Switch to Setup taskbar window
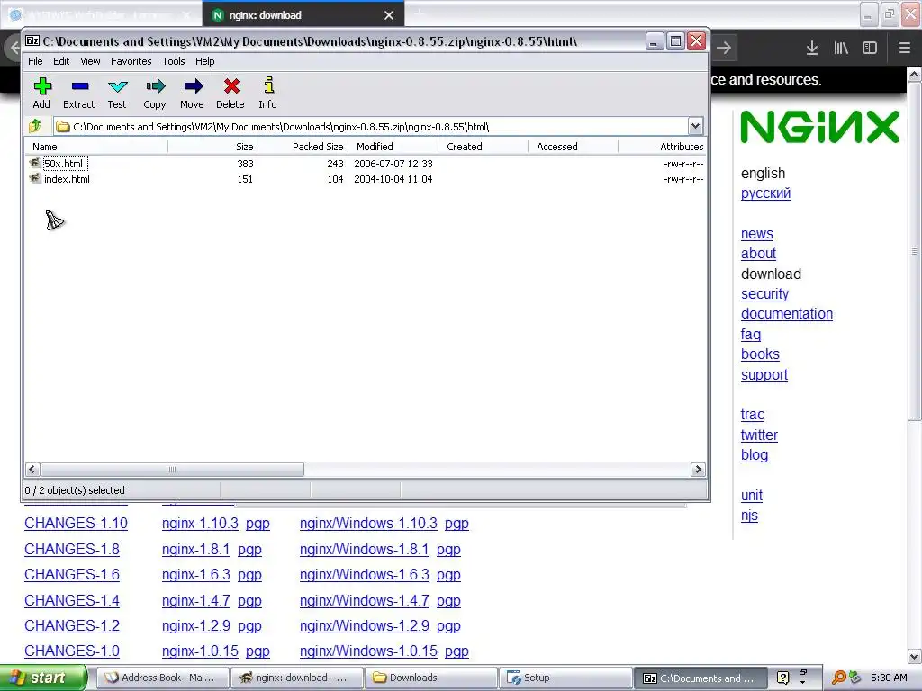Image resolution: width=922 pixels, height=691 pixels. [565, 678]
